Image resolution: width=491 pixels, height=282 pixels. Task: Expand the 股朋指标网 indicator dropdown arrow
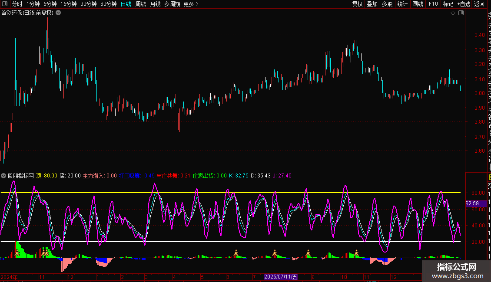[3, 176]
